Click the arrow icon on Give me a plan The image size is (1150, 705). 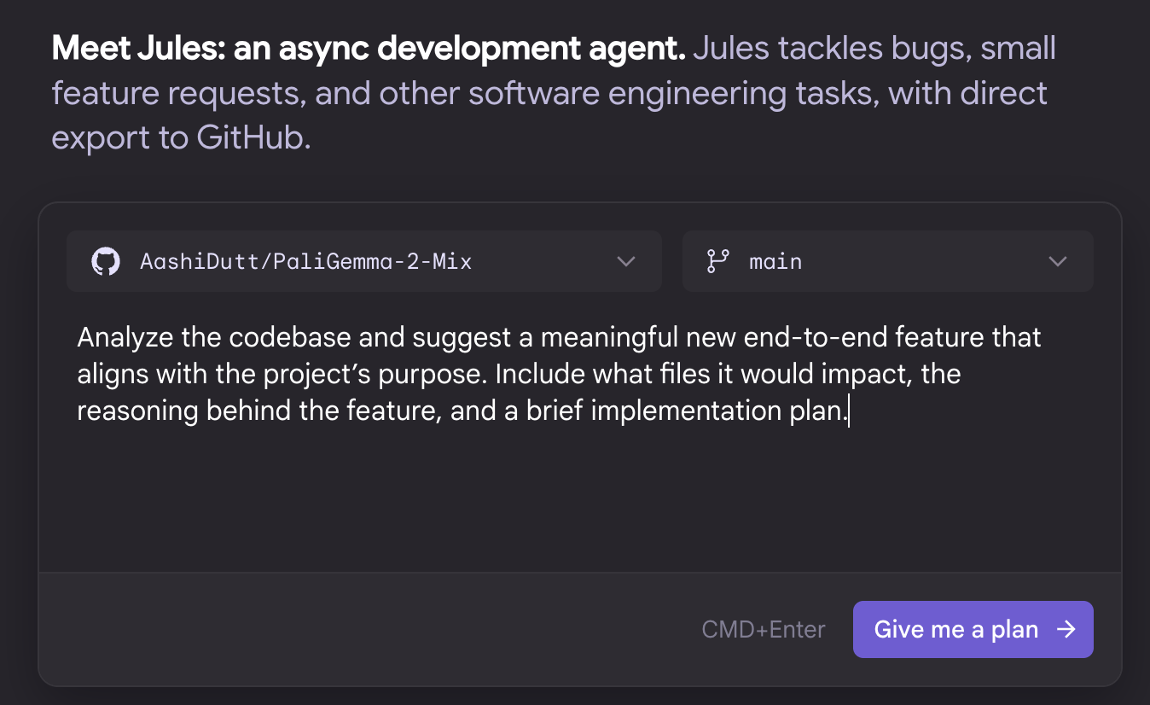tap(1066, 630)
